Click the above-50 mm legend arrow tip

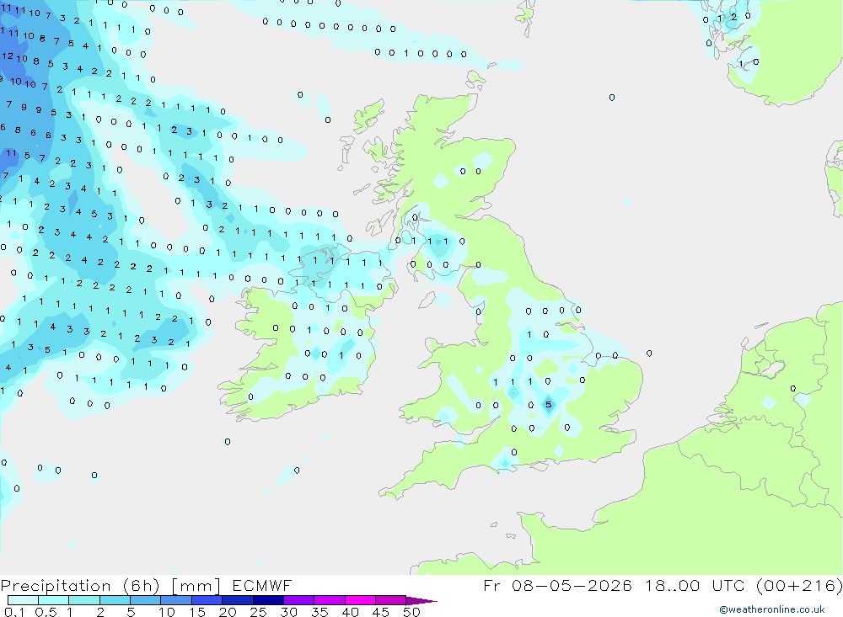(421, 601)
